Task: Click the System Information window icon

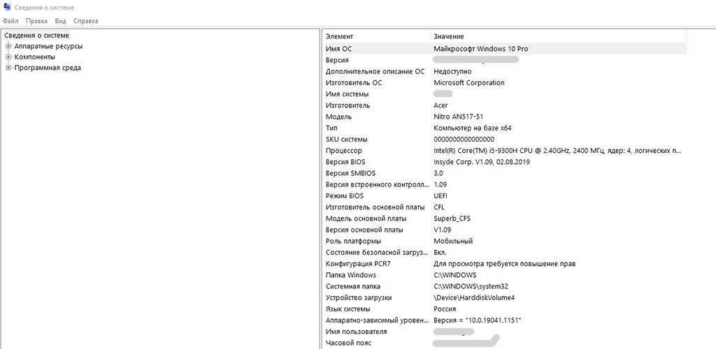Action: [7, 7]
